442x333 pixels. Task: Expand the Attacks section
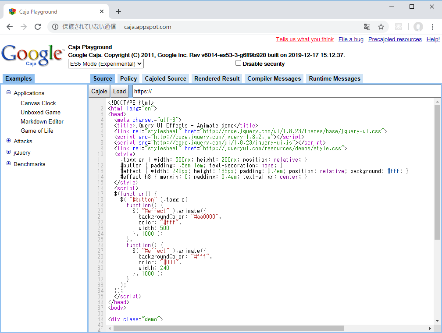[x=8, y=141]
